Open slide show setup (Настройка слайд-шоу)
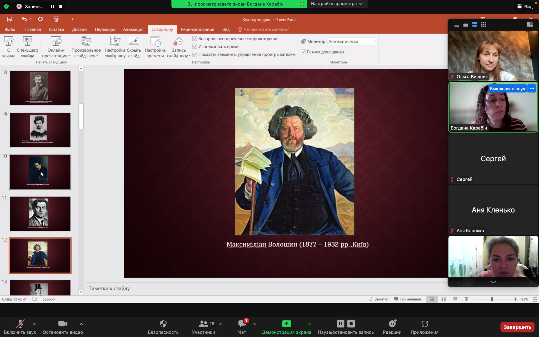 [x=115, y=47]
